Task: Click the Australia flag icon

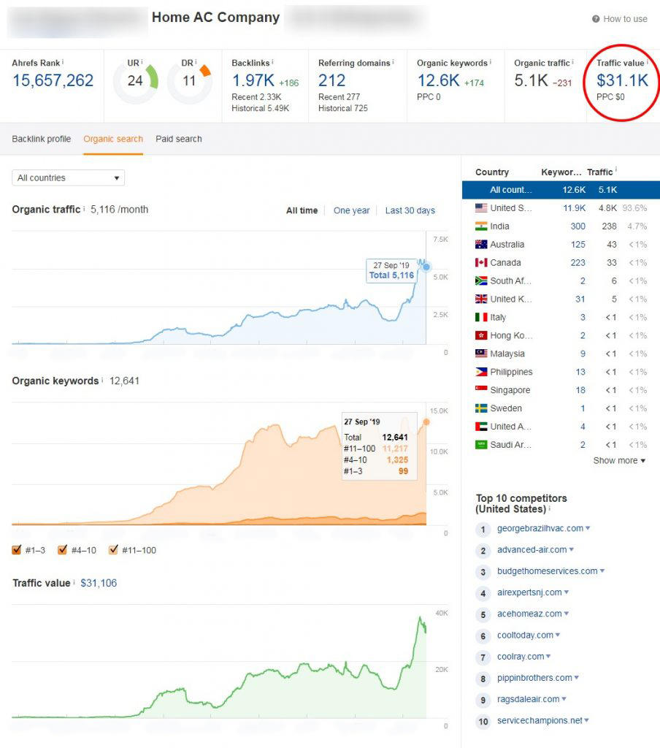Action: point(481,244)
